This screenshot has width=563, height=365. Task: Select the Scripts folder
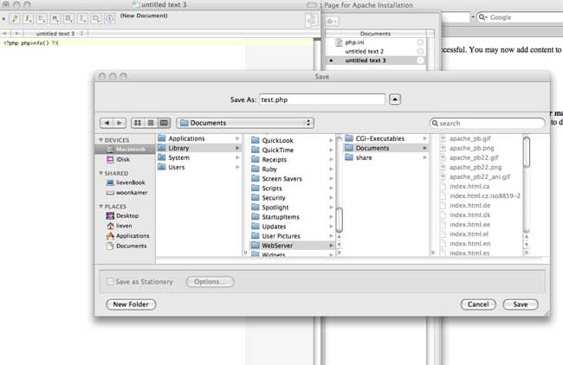[x=292, y=189]
